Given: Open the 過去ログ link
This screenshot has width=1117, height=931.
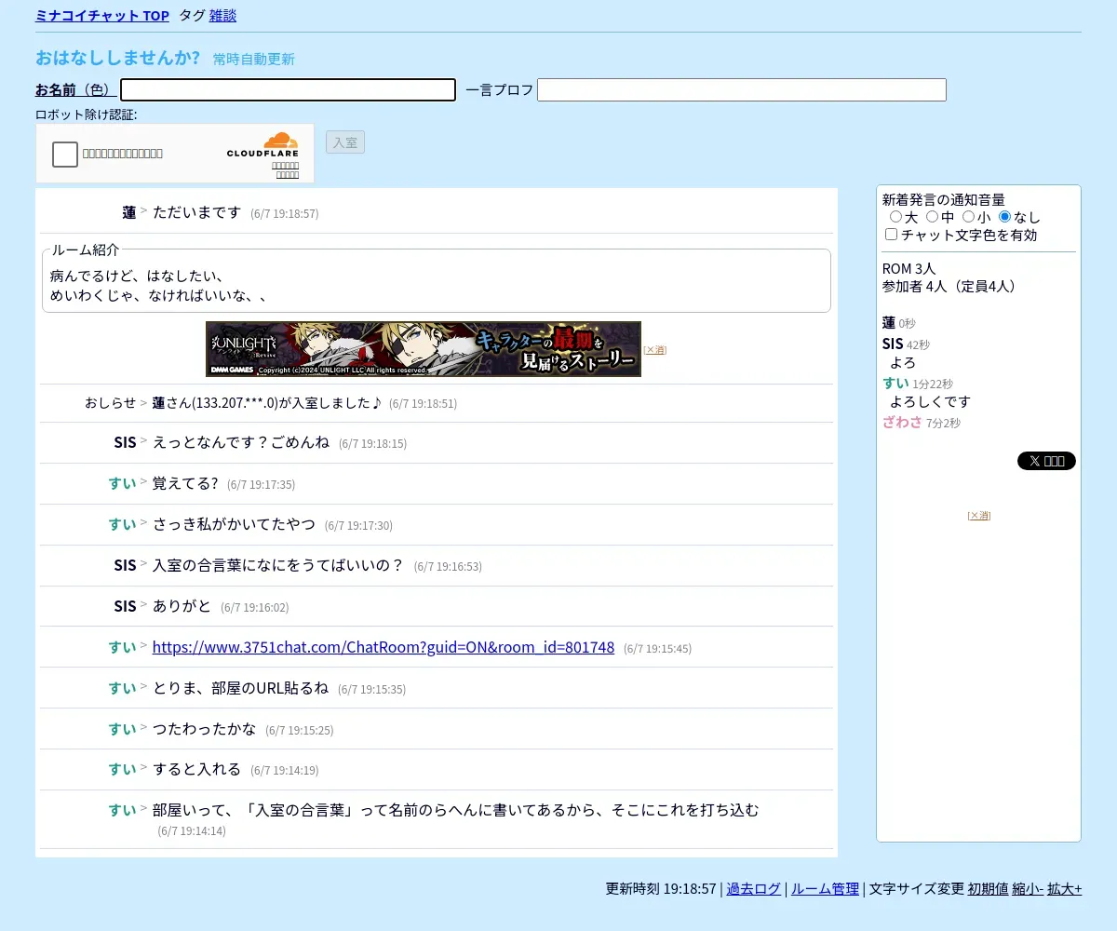Looking at the screenshot, I should (x=754, y=889).
